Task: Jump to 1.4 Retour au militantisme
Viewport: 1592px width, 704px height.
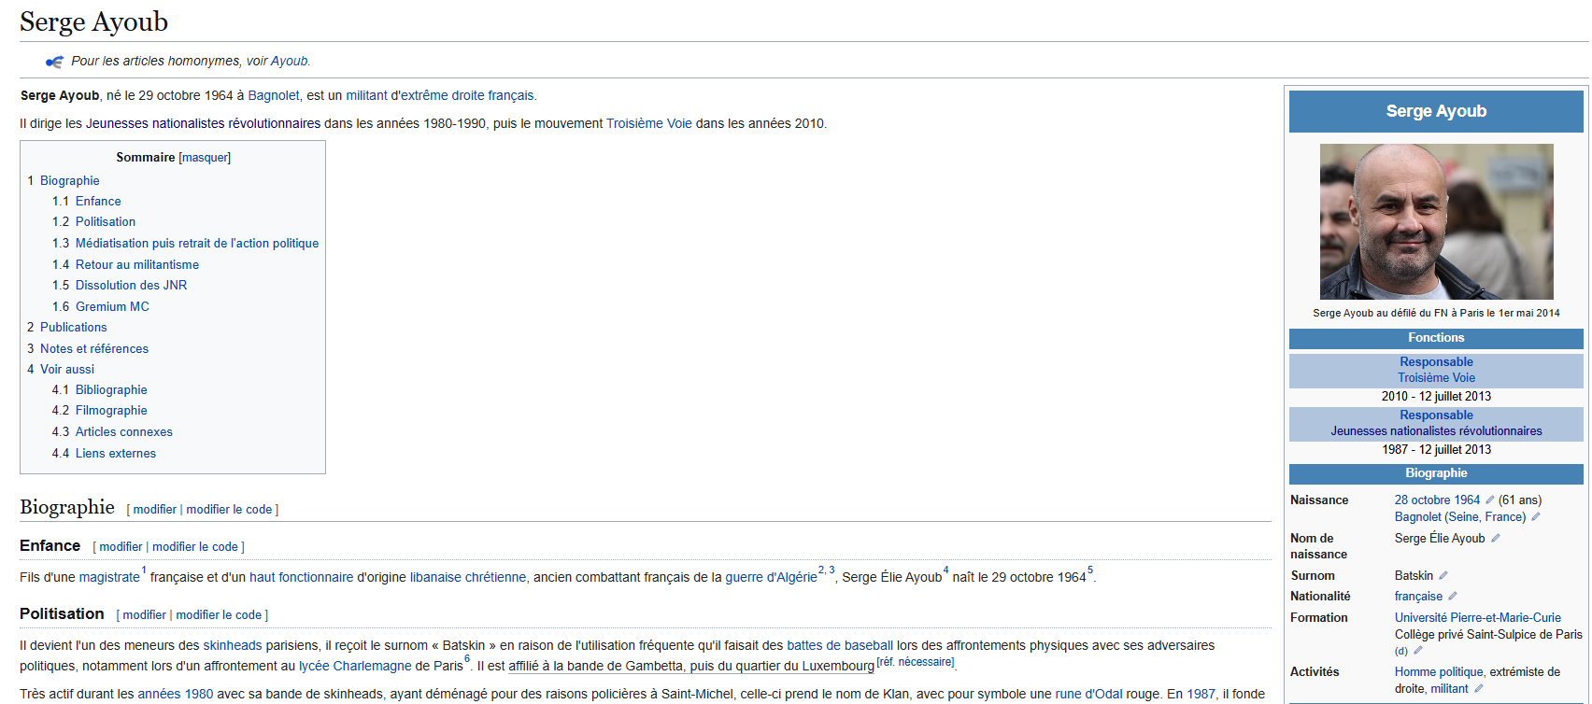Action: (137, 265)
